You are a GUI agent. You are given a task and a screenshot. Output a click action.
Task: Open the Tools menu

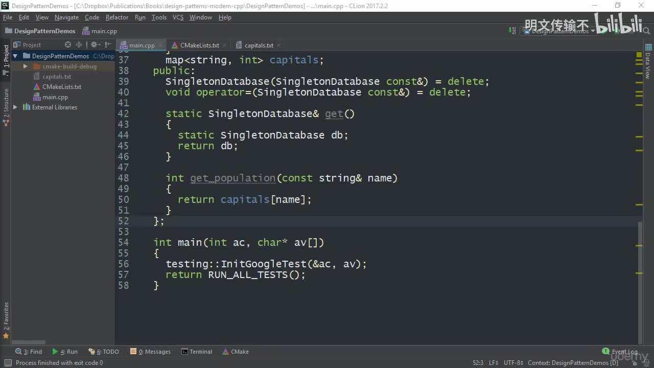click(x=159, y=17)
